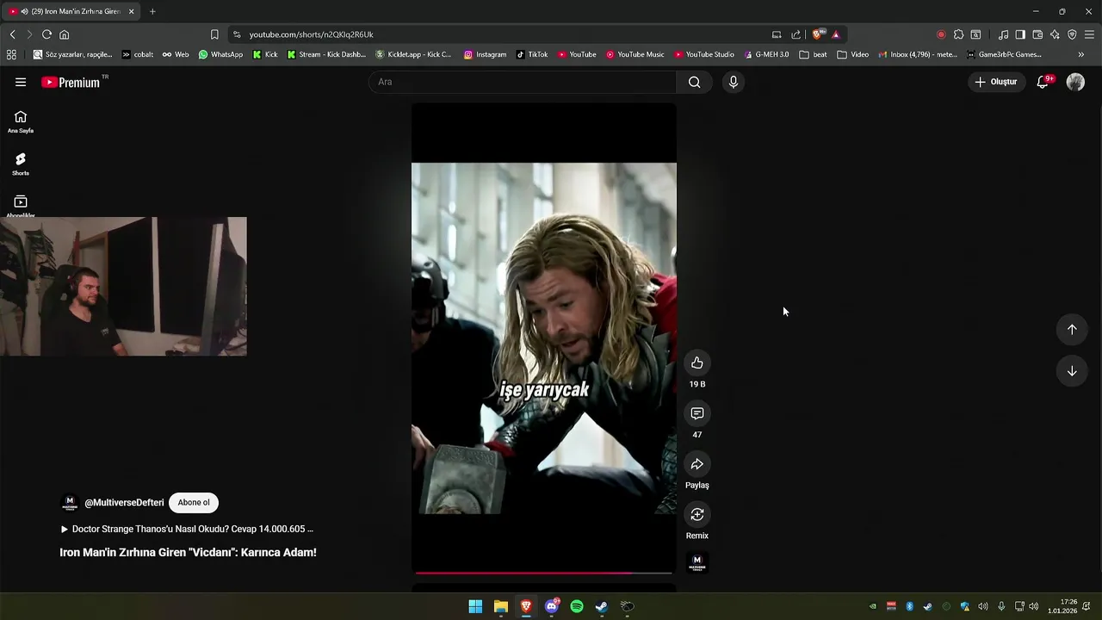Open File Explorer from the taskbar
The width and height of the screenshot is (1102, 620).
click(501, 606)
